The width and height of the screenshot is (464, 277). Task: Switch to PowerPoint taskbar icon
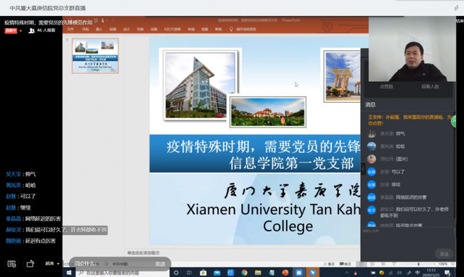point(285,273)
